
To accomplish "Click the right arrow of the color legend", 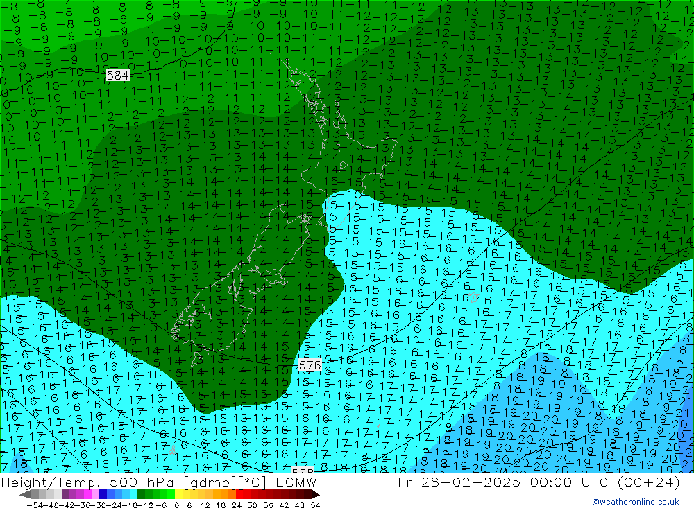I will (315, 494).
